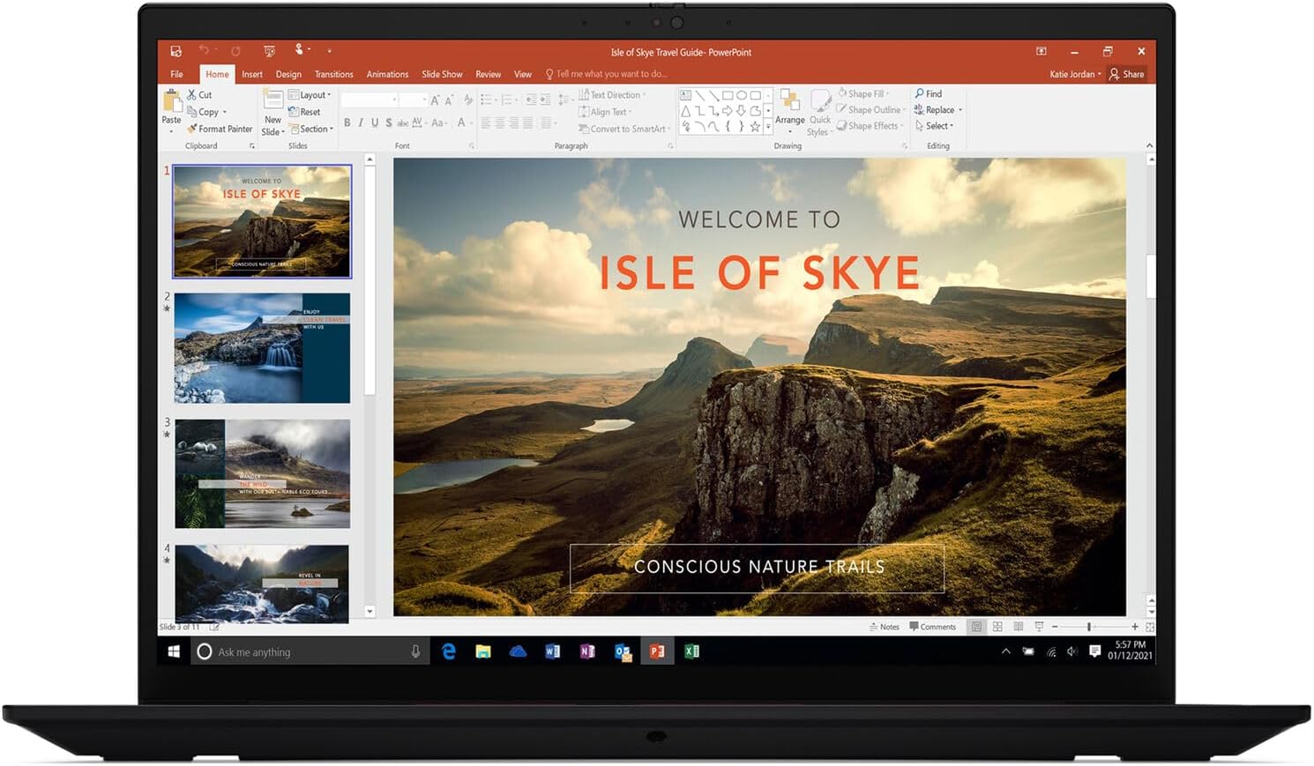Toggle Reading View in status bar
The height and width of the screenshot is (766, 1314).
click(x=1019, y=627)
